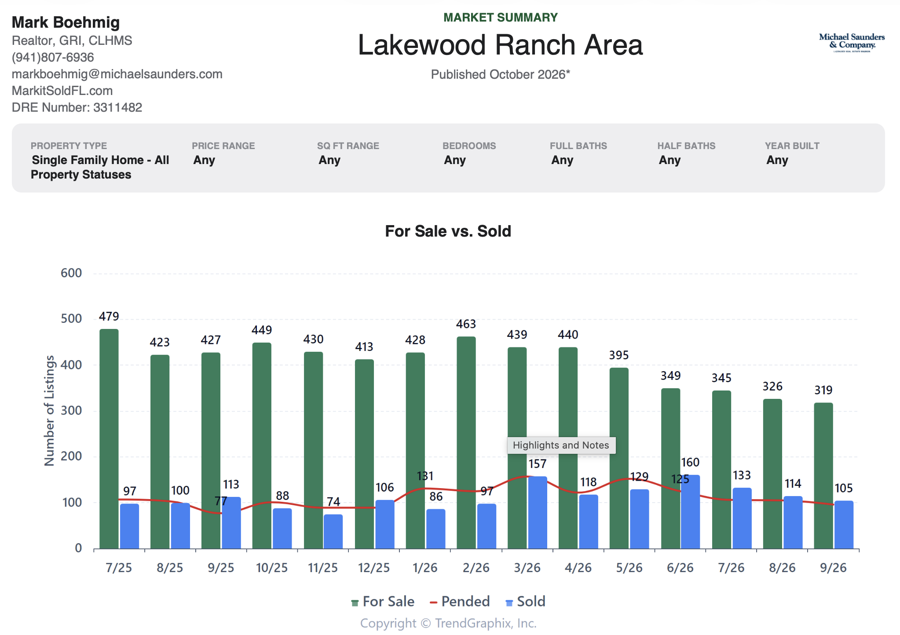
Task: Toggle the Pended legend item
Action: pos(460,602)
